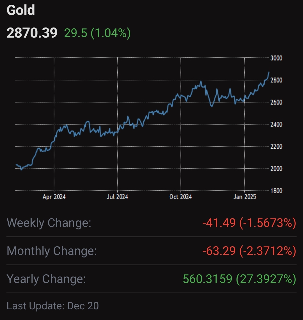Click the Weekly Change label
Screen dimensions: 303x320
coord(49,223)
